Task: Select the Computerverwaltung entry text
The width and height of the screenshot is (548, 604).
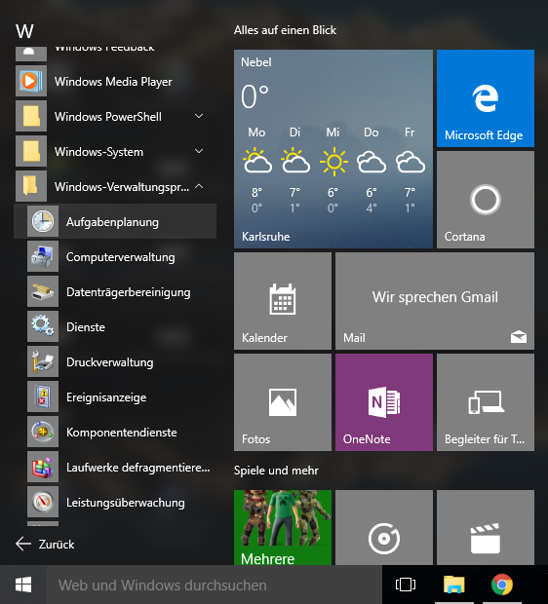Action: (120, 257)
